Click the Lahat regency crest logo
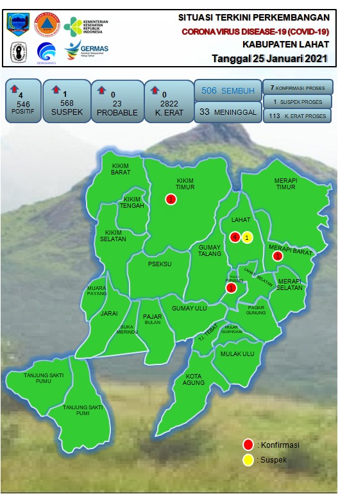This screenshot has width=338, height=494. [x=18, y=24]
